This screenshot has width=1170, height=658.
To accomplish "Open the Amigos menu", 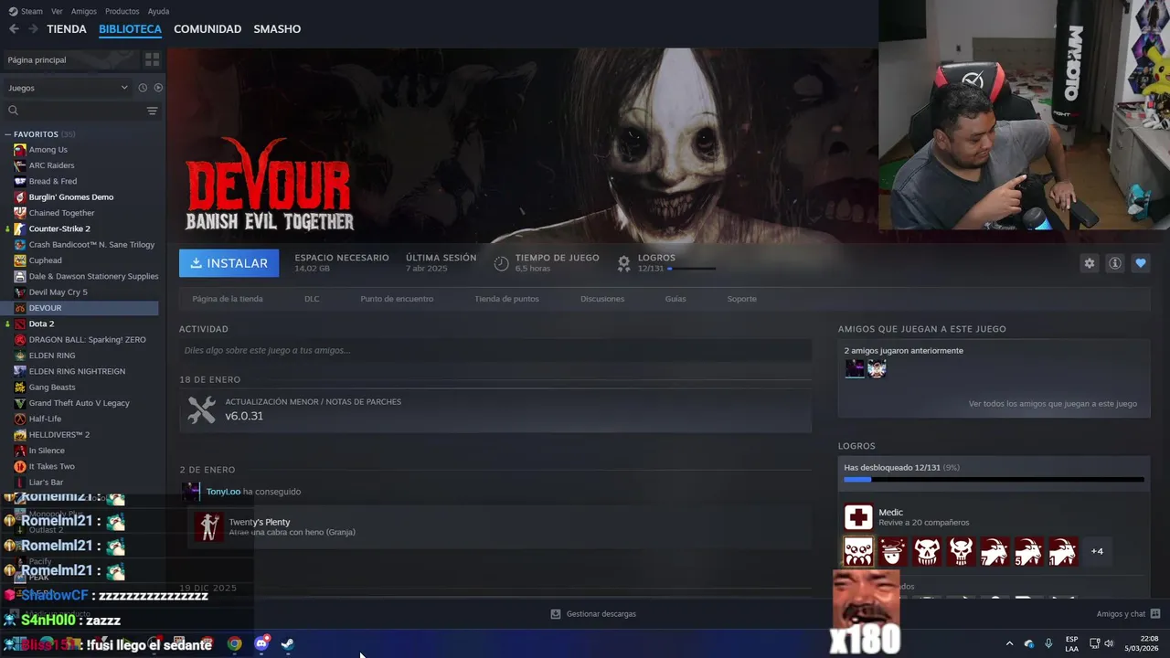I will tap(84, 11).
